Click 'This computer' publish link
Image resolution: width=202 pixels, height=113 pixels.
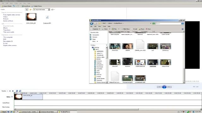(x=8, y=37)
